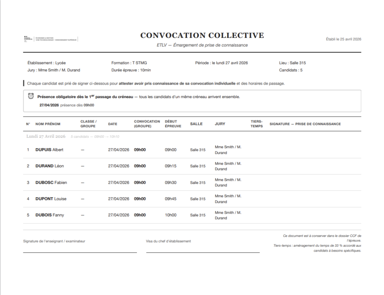Screen dimensions: 384x295
Task: Click the CONVOCATION COLLECTIVE title
Action: [x=202, y=36]
